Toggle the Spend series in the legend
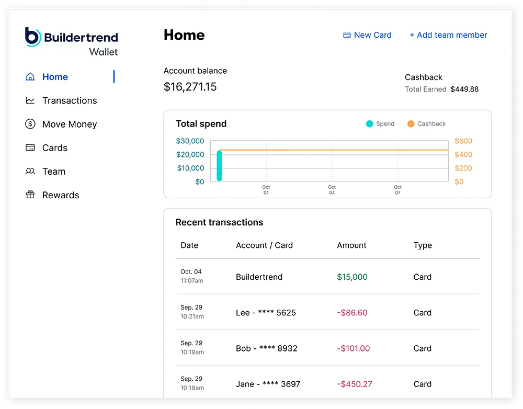This screenshot has width=523, height=409. [x=380, y=123]
